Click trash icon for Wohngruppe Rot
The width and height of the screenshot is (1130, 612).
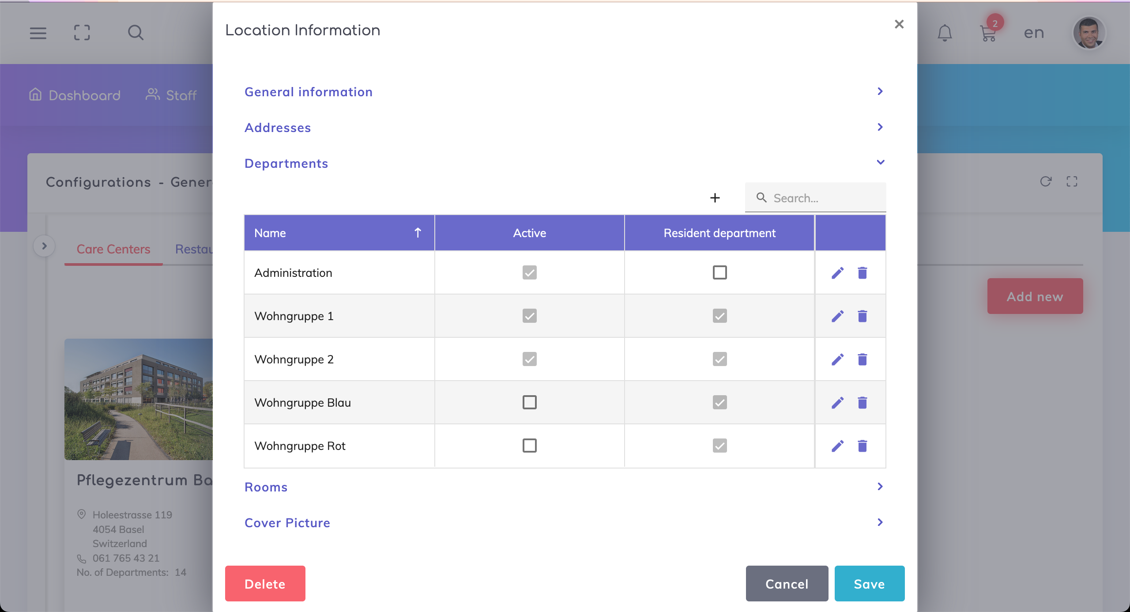pyautogui.click(x=862, y=446)
